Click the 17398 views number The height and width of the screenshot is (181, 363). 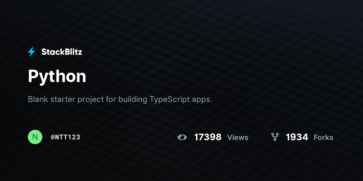208,137
